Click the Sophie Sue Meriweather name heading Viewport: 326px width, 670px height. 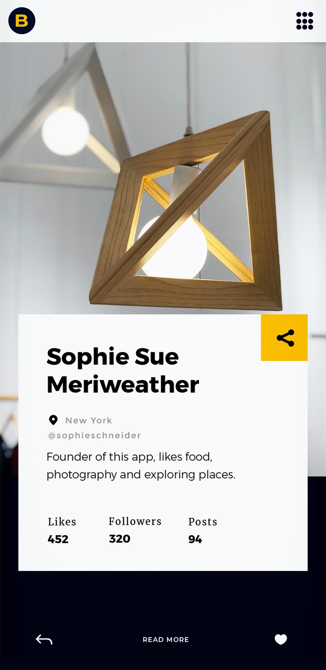123,371
